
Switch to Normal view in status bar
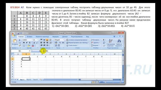pyautogui.click(x=93, y=82)
